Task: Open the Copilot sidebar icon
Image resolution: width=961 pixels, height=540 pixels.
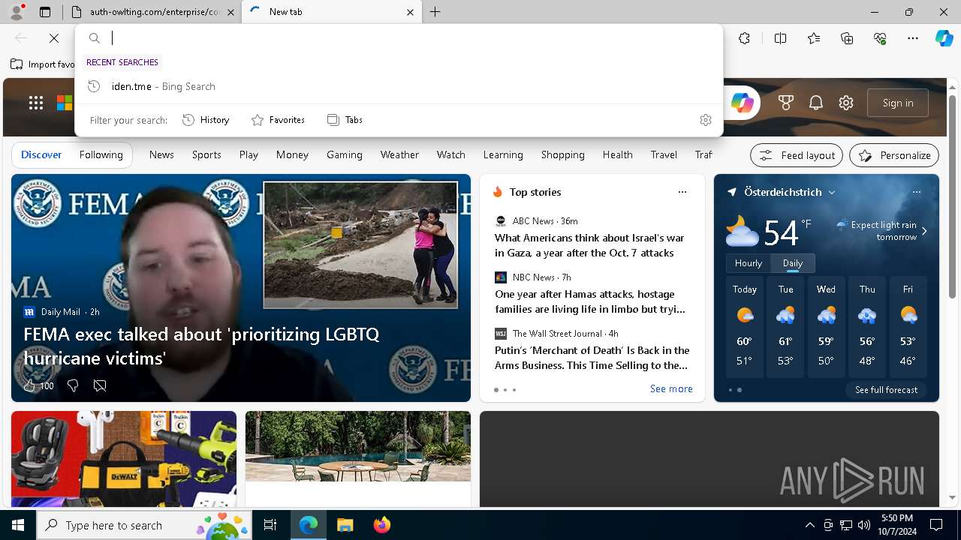Action: pos(944,38)
